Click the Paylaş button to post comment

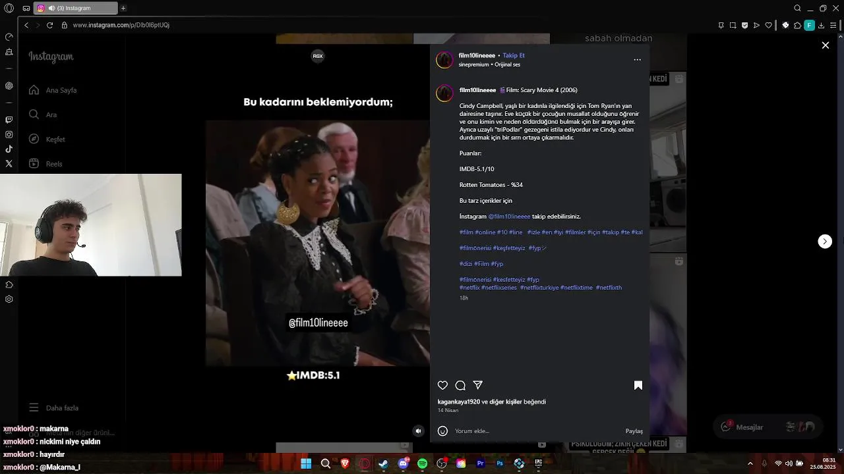pyautogui.click(x=634, y=431)
